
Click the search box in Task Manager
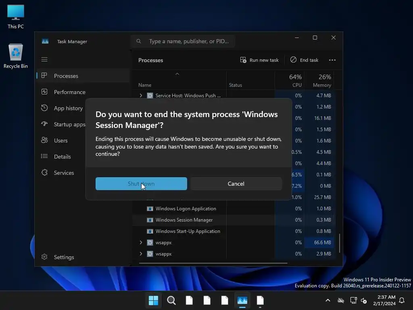pos(183,42)
